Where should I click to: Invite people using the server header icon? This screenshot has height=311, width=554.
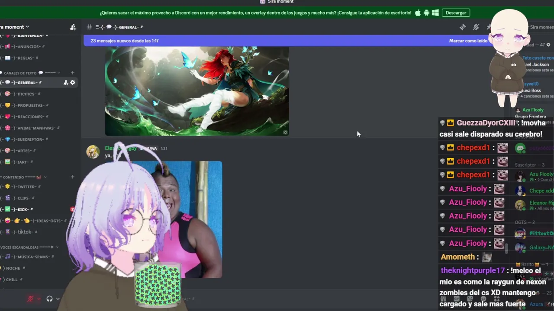[x=73, y=27]
